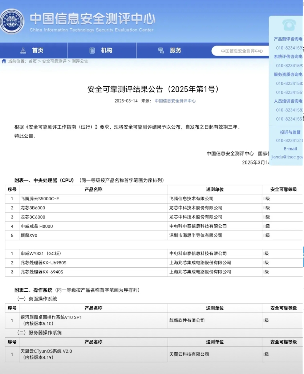Click the chat icon beside 服务
The height and width of the screenshot is (374, 304).
161,51
